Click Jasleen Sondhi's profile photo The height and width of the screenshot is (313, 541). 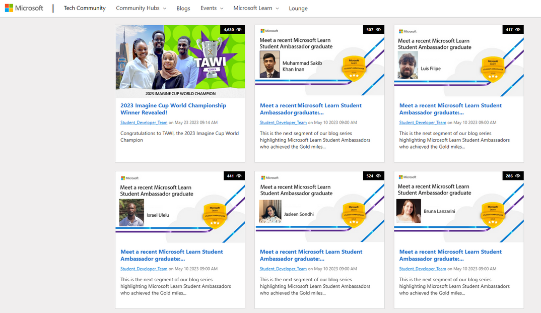click(x=270, y=211)
